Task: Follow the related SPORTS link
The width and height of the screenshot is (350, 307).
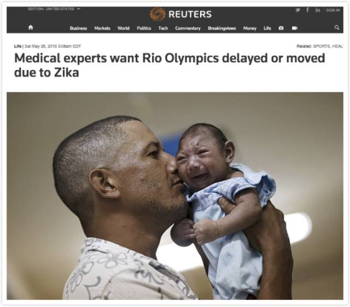Action: (x=321, y=46)
